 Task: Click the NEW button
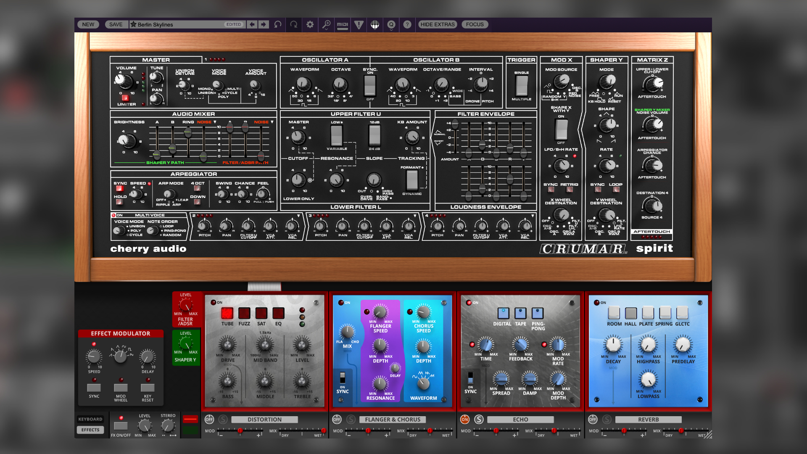pyautogui.click(x=88, y=24)
